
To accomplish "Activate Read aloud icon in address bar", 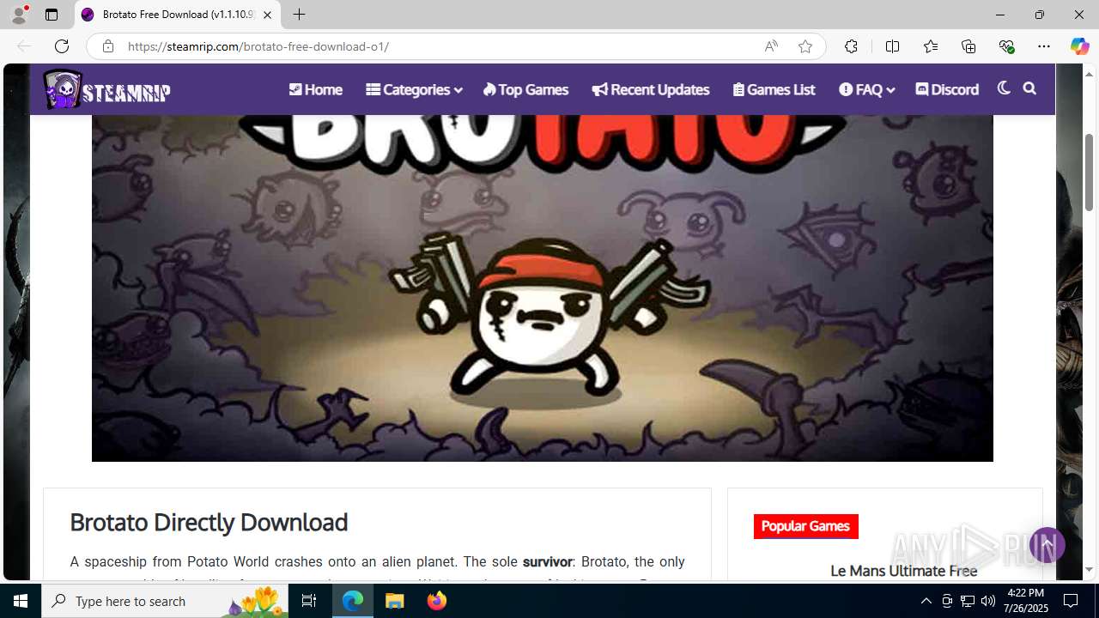I will click(x=771, y=46).
